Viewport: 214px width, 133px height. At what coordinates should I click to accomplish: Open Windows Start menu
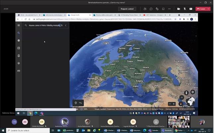click(3, 130)
